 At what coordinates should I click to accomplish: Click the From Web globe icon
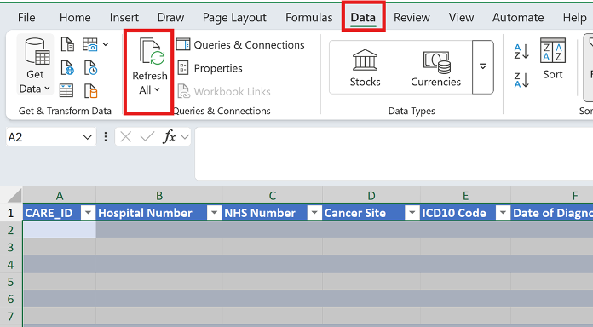[x=67, y=68]
